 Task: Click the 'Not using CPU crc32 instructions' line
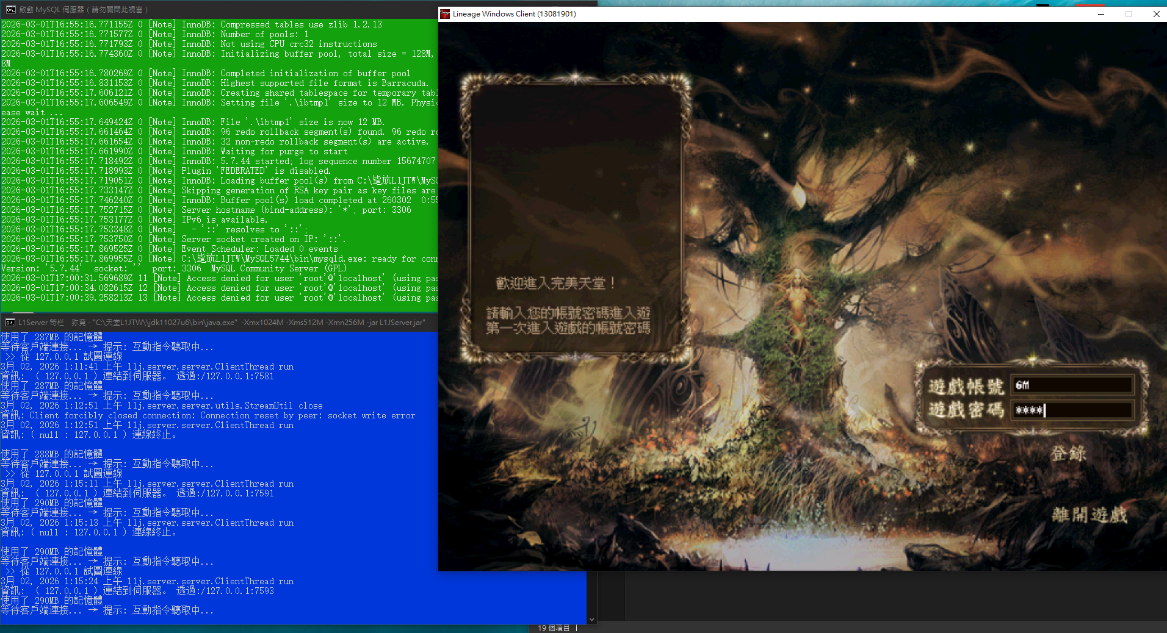[x=189, y=44]
